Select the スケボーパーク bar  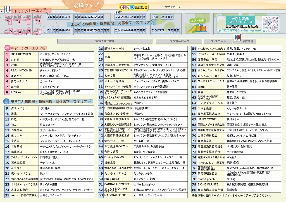pyautogui.click(x=179, y=41)
